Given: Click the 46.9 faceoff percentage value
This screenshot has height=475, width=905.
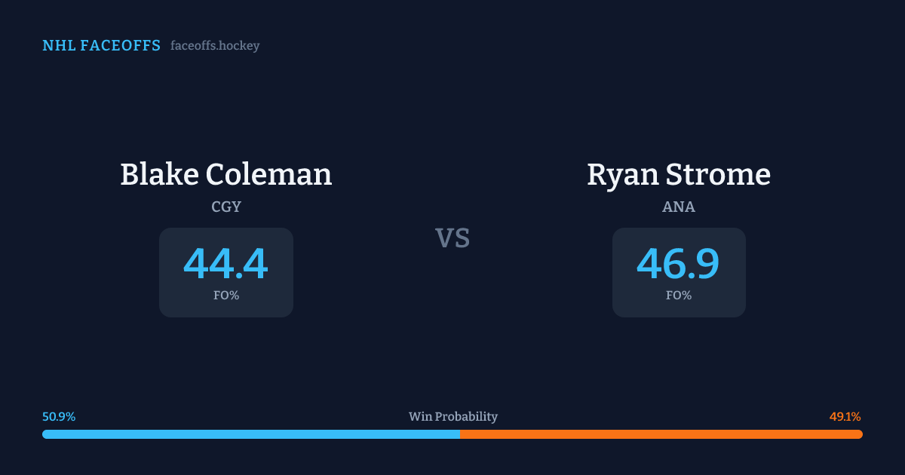Looking at the screenshot, I should point(679,264).
